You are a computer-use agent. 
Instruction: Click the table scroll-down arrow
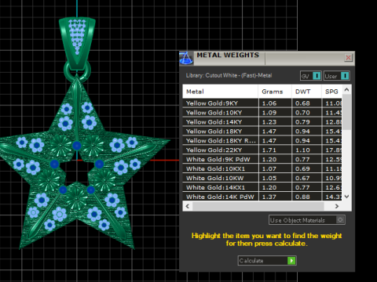click(346, 197)
